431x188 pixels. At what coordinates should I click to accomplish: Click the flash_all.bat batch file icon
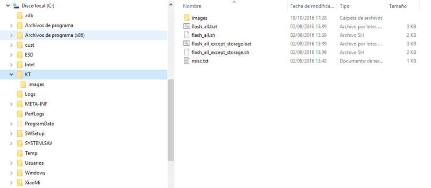187,27
